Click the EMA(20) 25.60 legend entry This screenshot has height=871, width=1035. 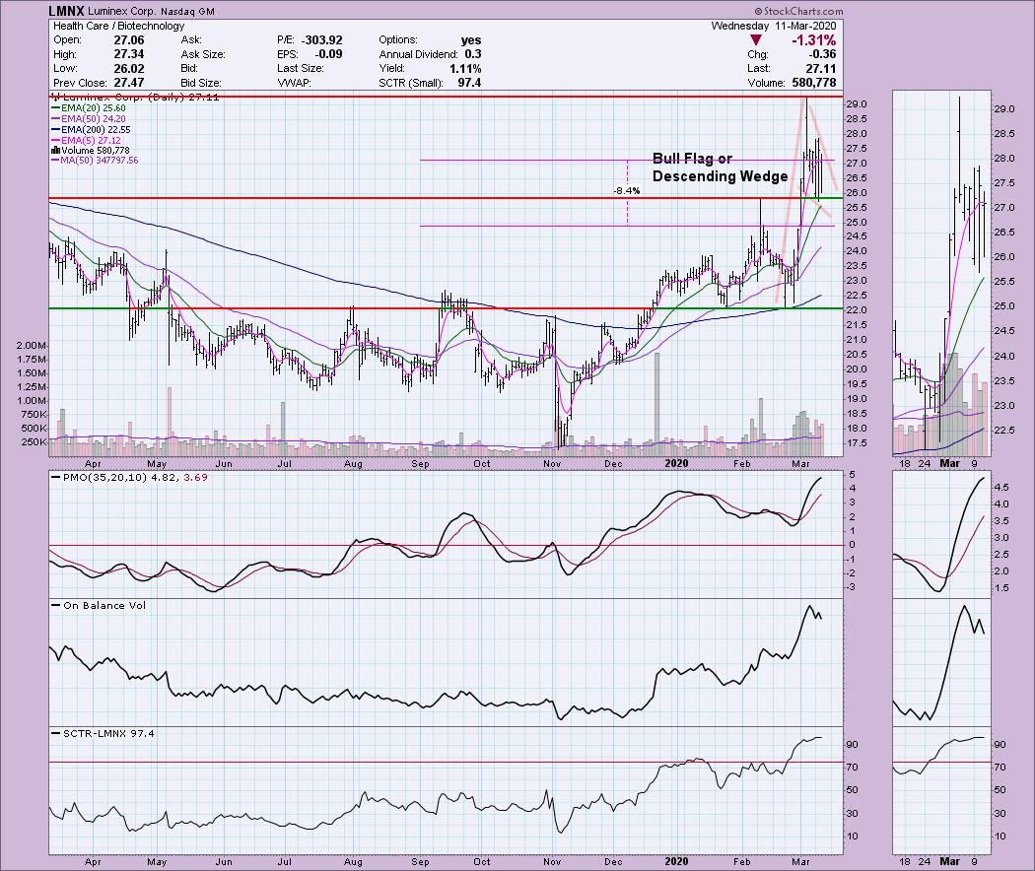(x=88, y=107)
